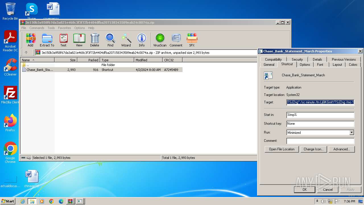Click the Extract To toolbar icon
This screenshot has height=205, width=364.
click(47, 40)
